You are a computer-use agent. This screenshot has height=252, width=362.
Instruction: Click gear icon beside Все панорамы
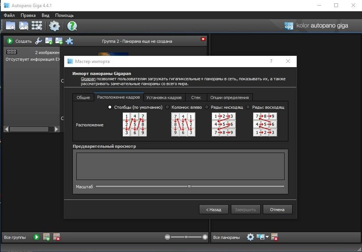tap(250, 237)
